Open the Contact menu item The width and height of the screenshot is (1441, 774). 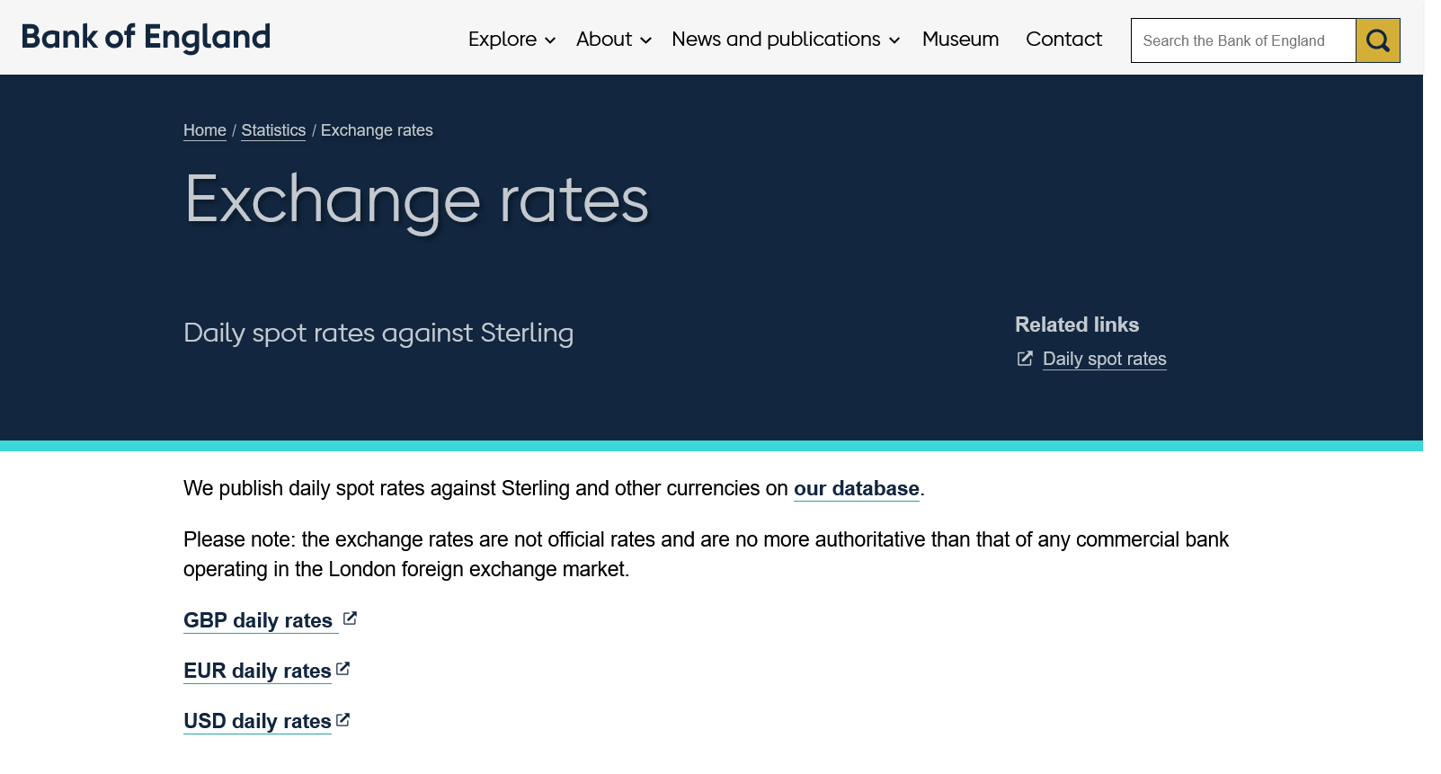click(1063, 40)
